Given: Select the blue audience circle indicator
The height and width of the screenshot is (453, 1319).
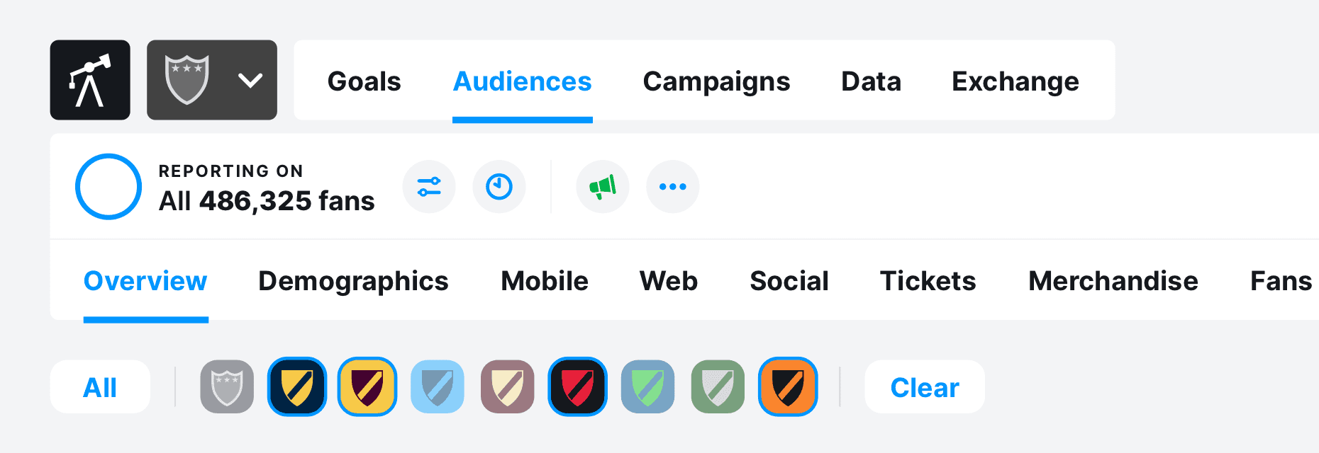Looking at the screenshot, I should click(108, 187).
